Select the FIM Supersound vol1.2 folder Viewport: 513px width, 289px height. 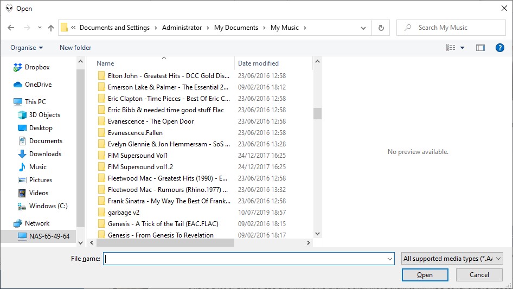click(x=136, y=167)
